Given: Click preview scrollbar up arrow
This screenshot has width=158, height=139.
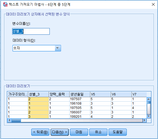Looking at the screenshot, I should point(149,99).
